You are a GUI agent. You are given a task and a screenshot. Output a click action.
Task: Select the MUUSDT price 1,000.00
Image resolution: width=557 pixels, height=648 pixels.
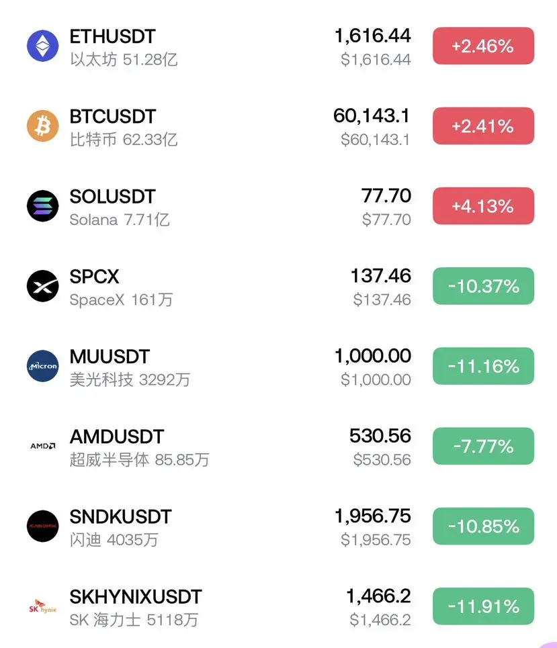pos(373,356)
